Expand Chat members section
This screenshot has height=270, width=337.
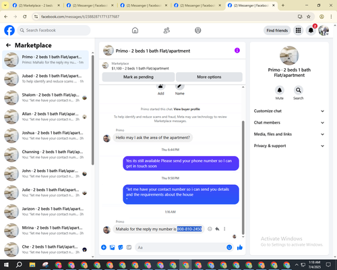pos(289,123)
